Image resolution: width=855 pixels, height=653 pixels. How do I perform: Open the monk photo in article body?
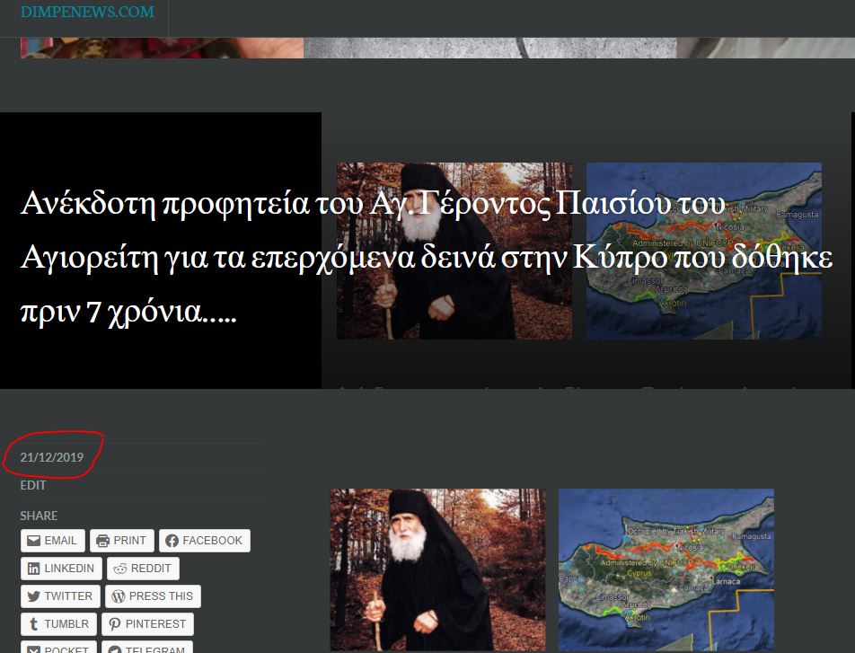pyautogui.click(x=437, y=569)
